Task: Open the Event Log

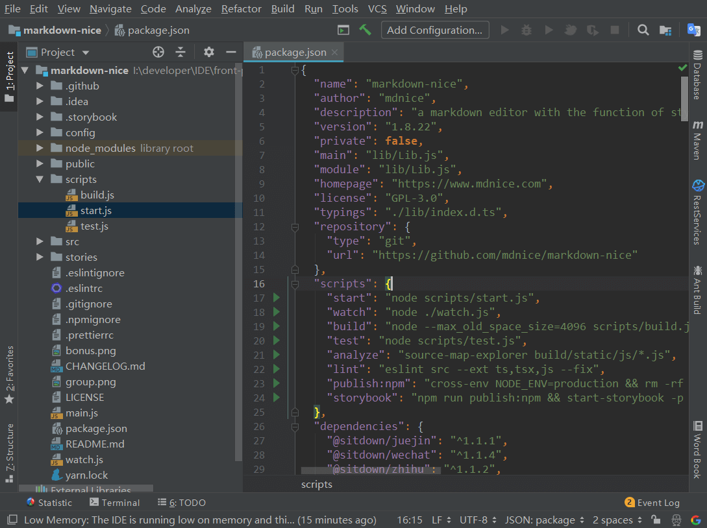Action: [652, 502]
